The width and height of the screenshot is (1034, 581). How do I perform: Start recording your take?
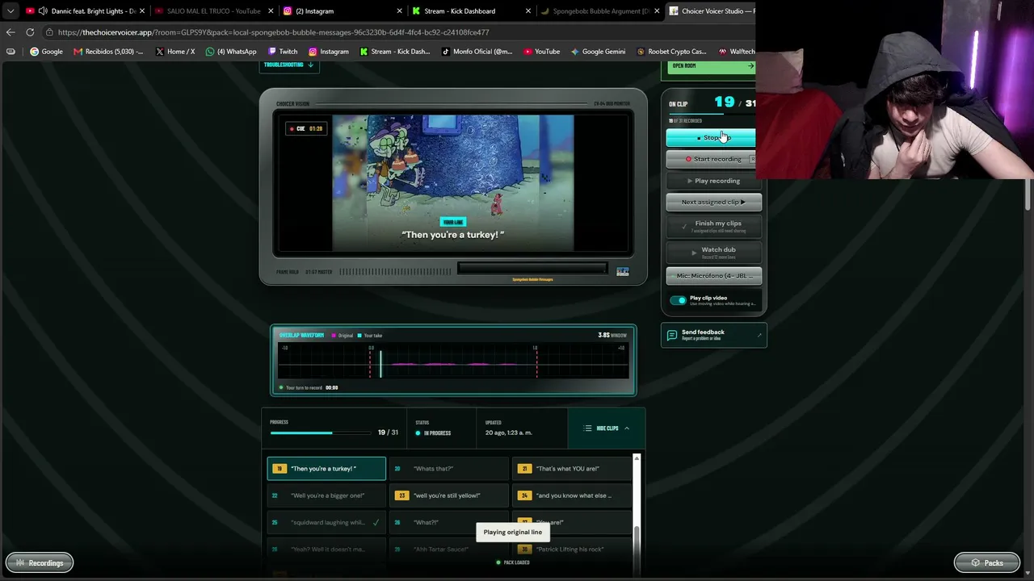pyautogui.click(x=711, y=159)
